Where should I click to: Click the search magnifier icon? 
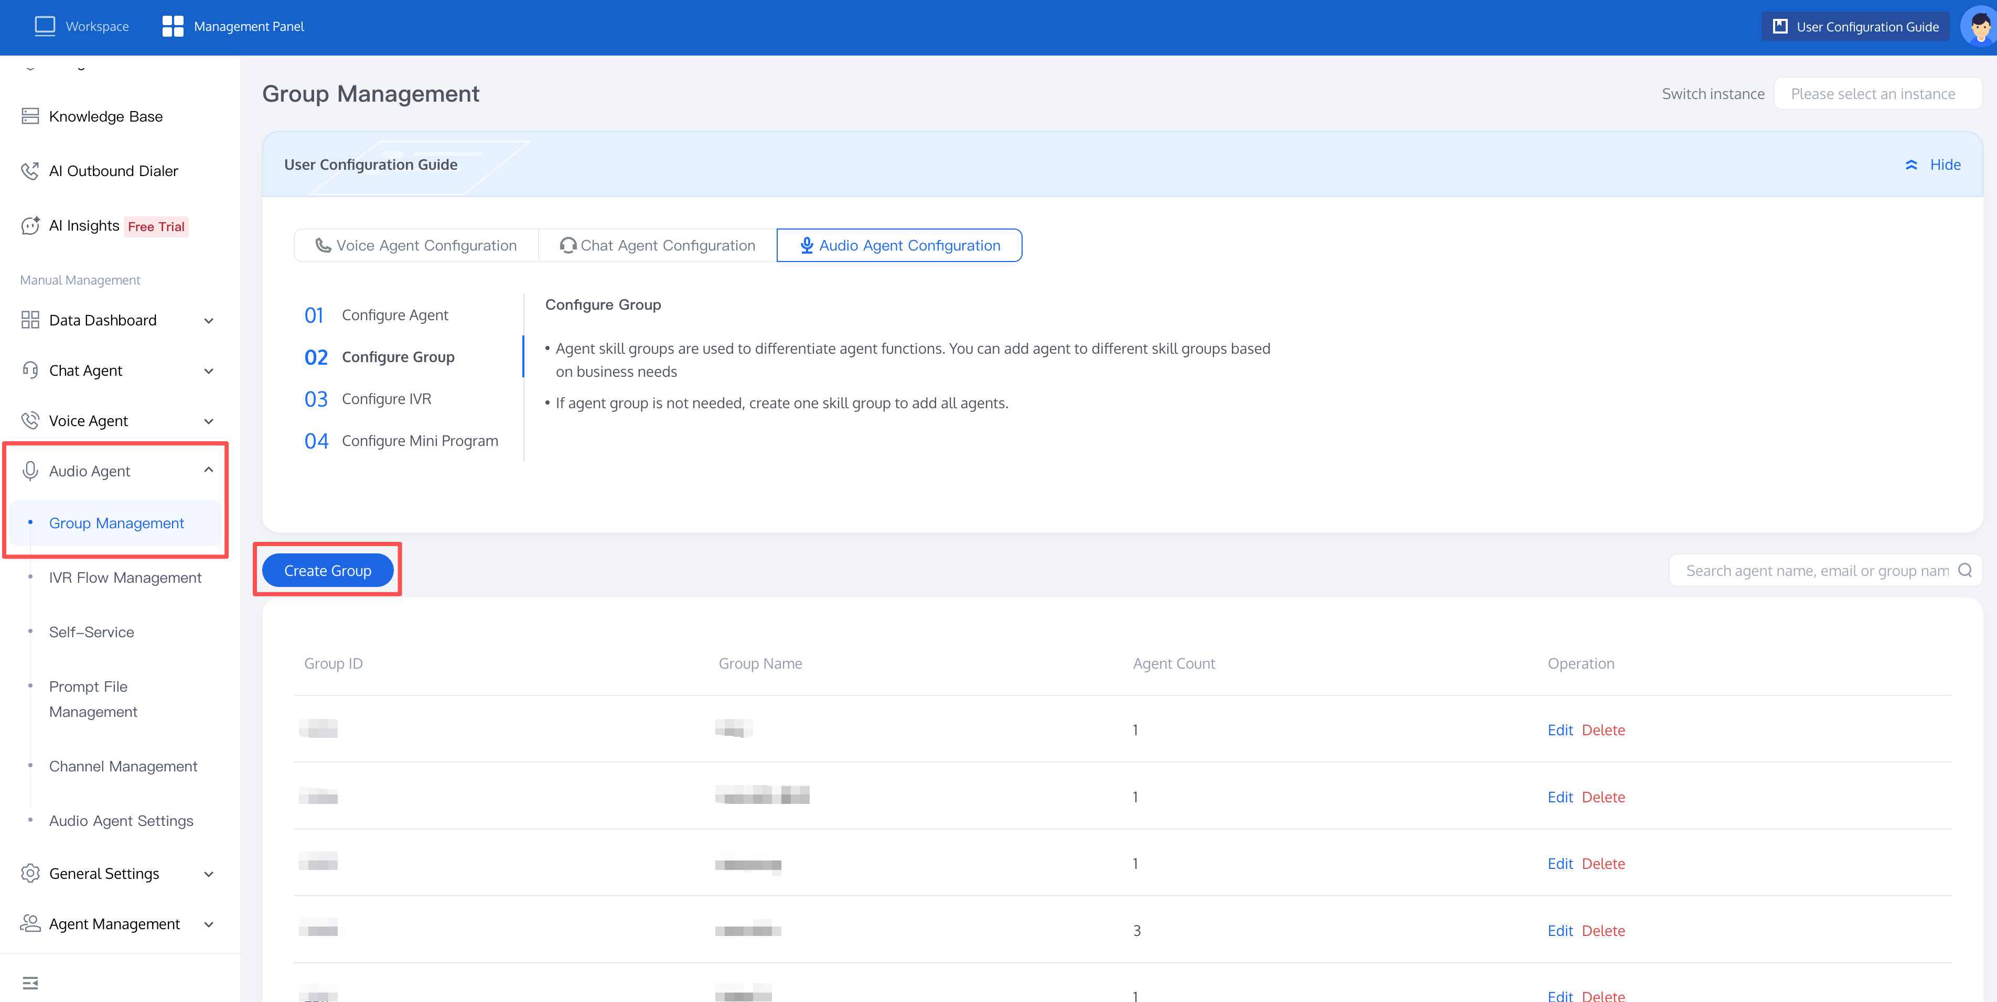[1964, 570]
